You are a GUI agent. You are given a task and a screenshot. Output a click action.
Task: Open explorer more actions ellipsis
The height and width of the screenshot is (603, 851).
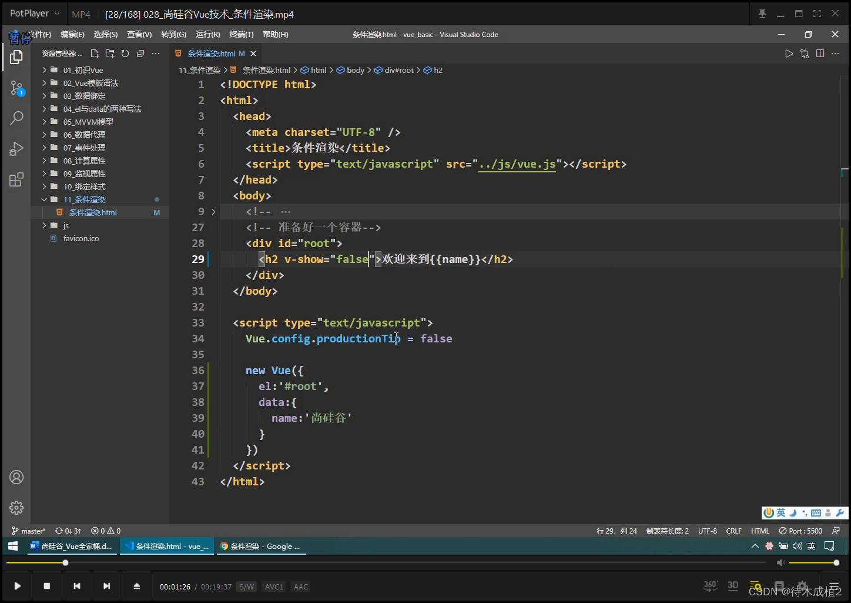tap(156, 54)
